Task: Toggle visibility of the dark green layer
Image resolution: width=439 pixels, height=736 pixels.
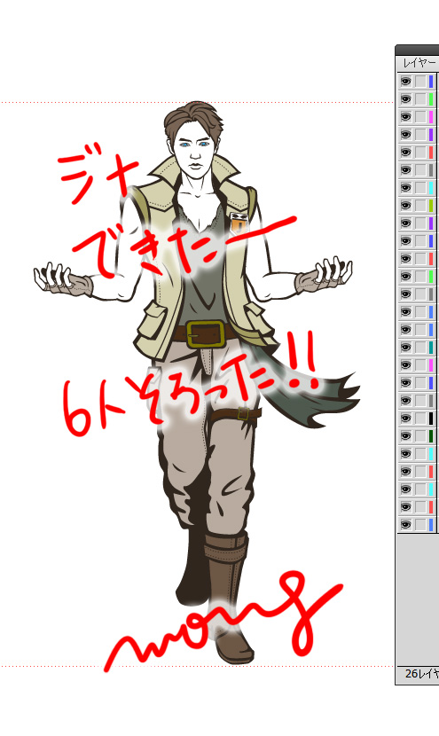Action: click(x=406, y=436)
